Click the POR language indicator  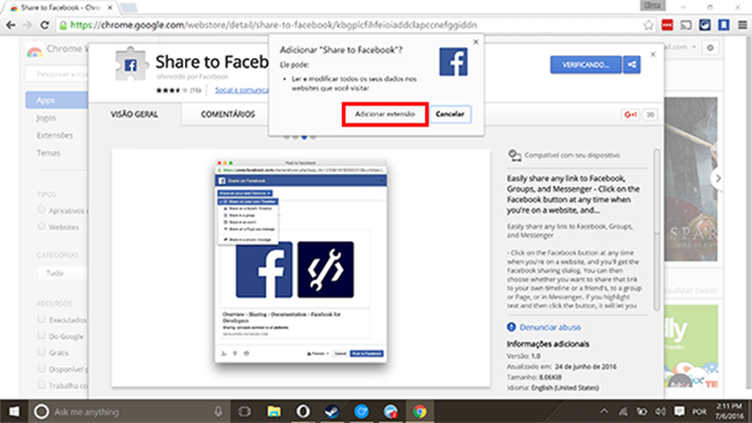[699, 412]
